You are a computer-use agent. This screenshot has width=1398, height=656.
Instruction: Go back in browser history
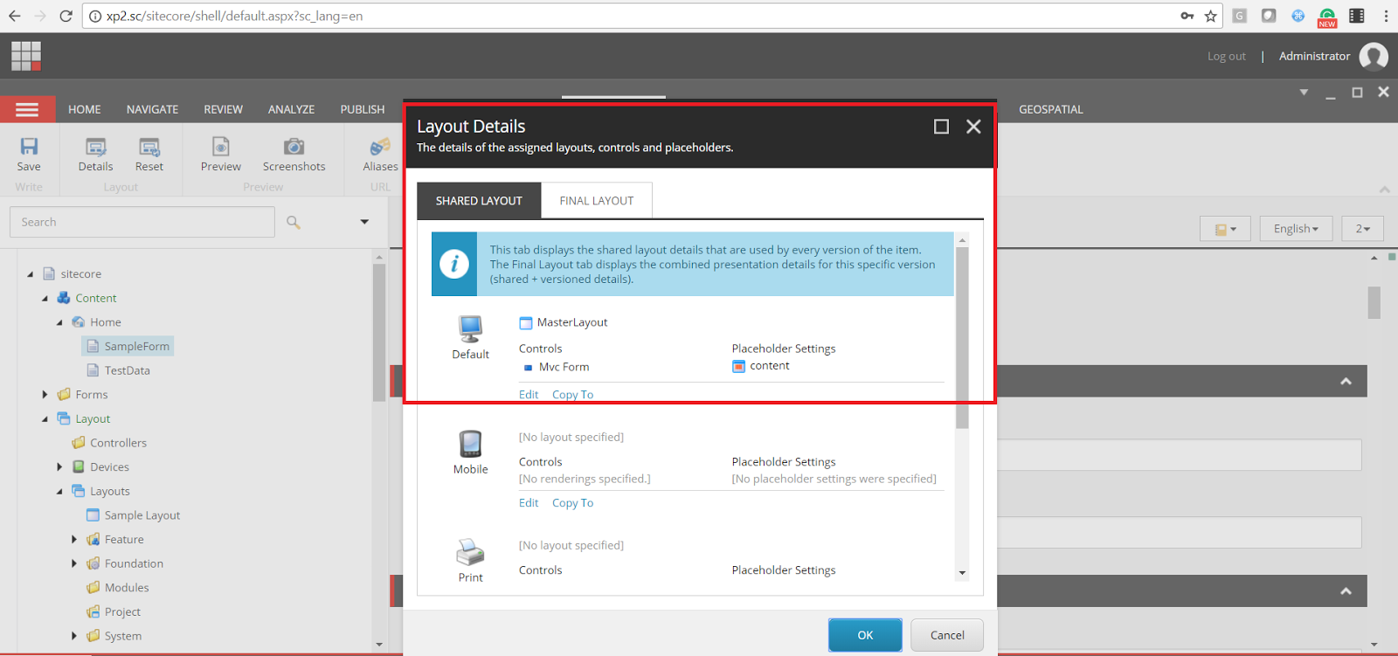(15, 16)
